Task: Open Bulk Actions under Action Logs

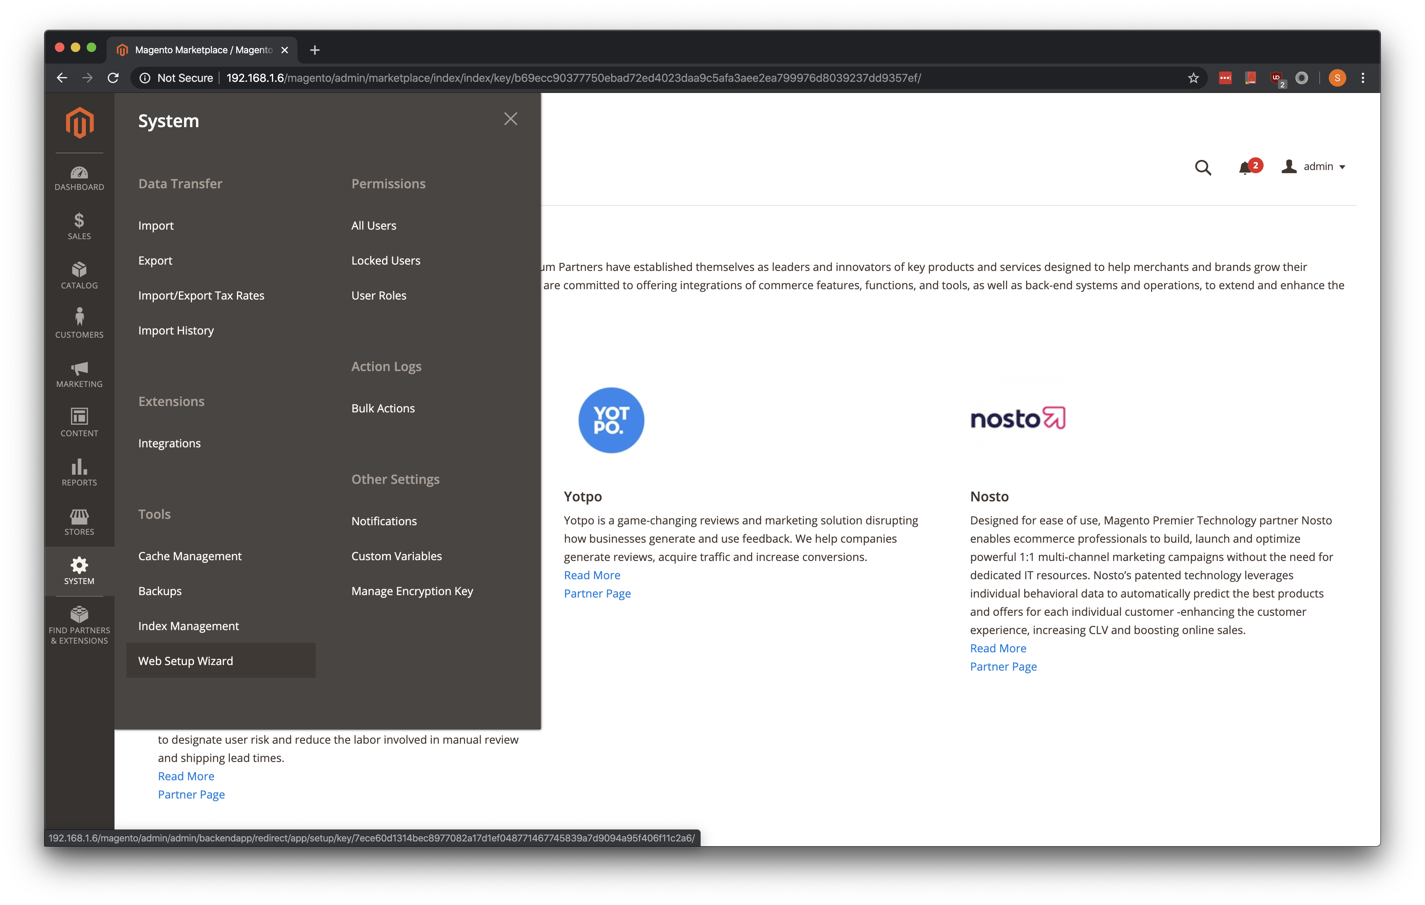Action: point(383,408)
